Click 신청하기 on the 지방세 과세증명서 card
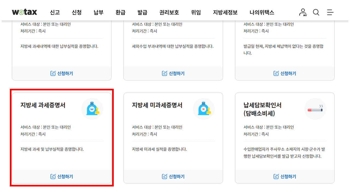Screen dimensions: 350x196 pyautogui.click(x=61, y=176)
